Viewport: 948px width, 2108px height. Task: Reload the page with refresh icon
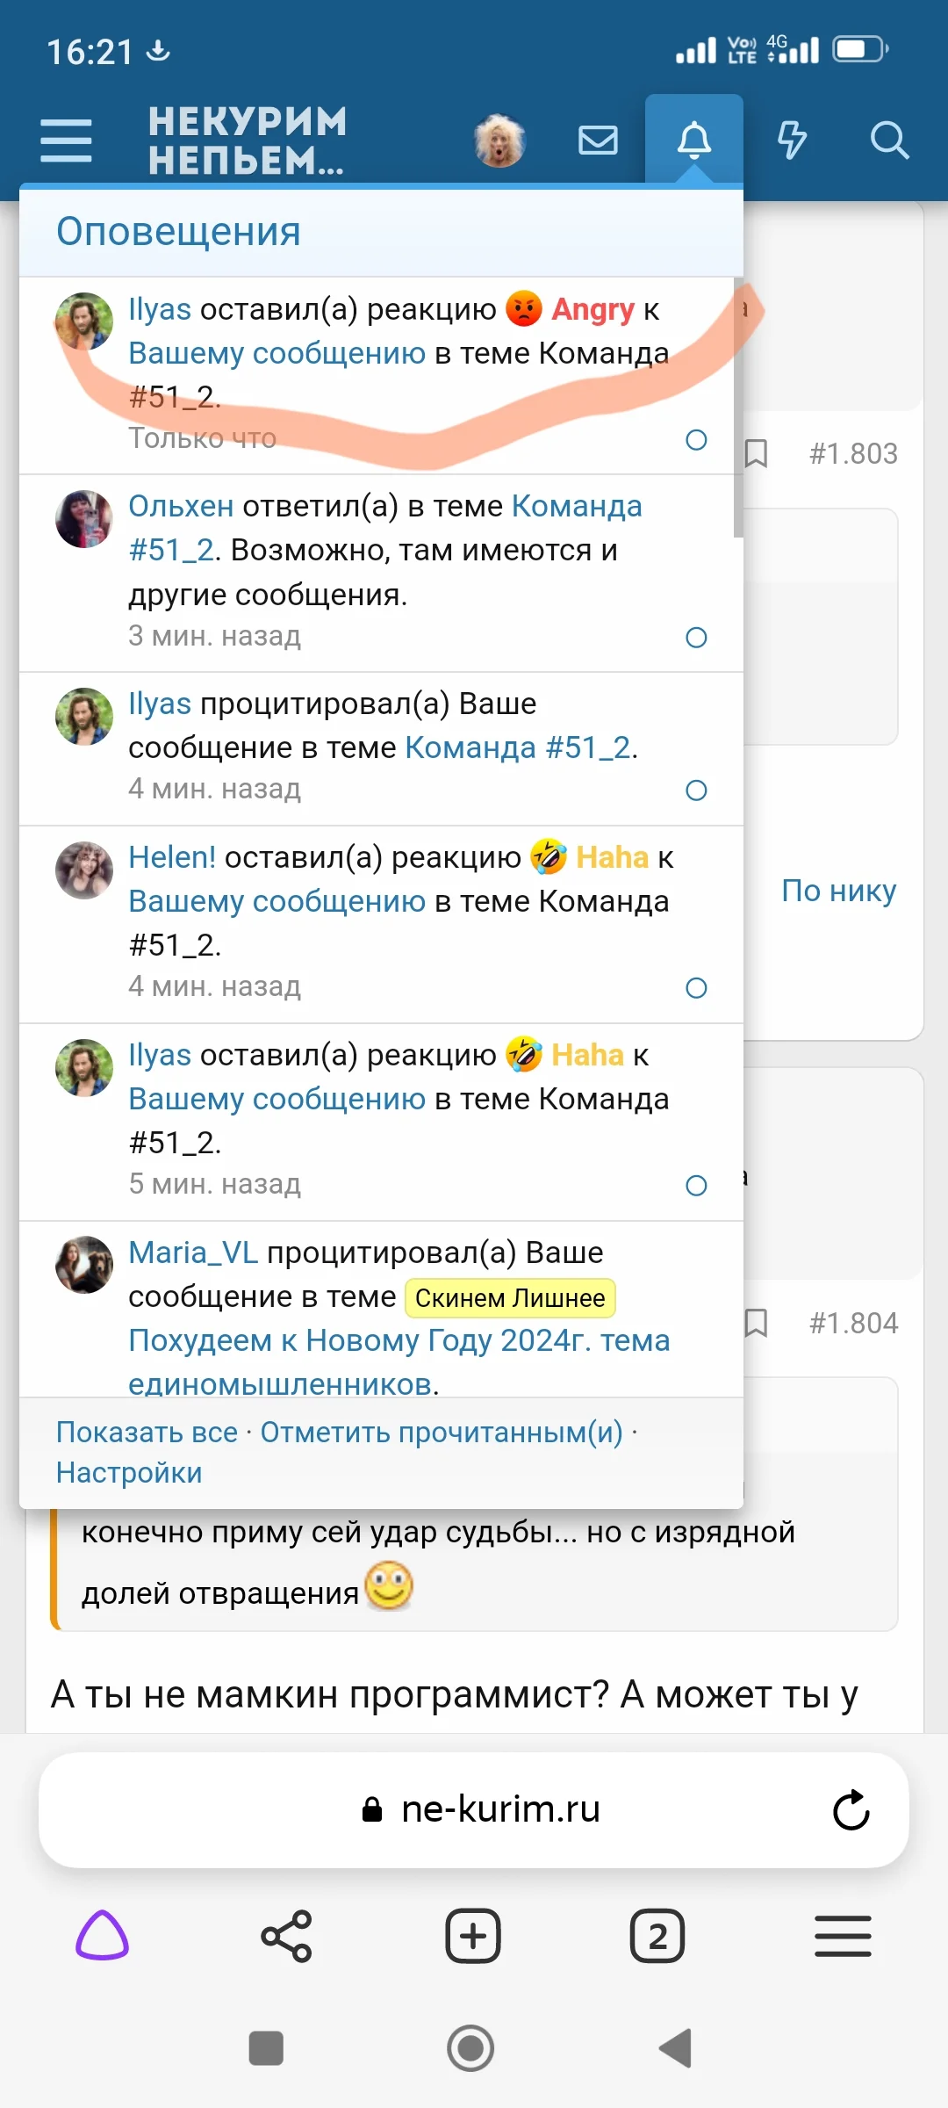click(851, 1810)
